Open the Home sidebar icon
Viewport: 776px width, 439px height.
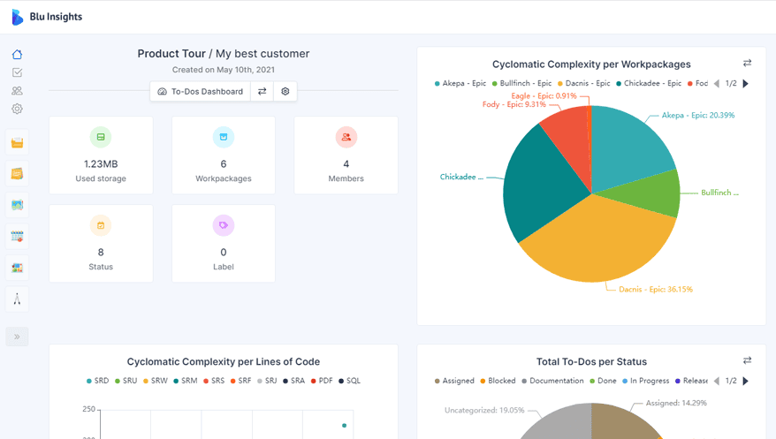(x=17, y=55)
